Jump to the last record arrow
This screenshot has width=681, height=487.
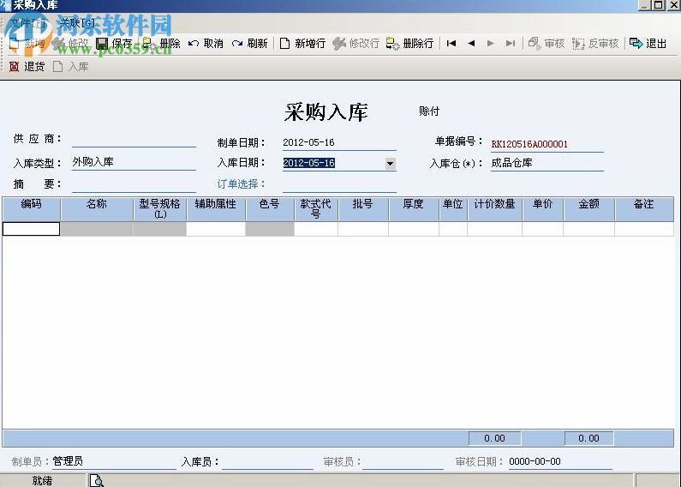point(511,43)
